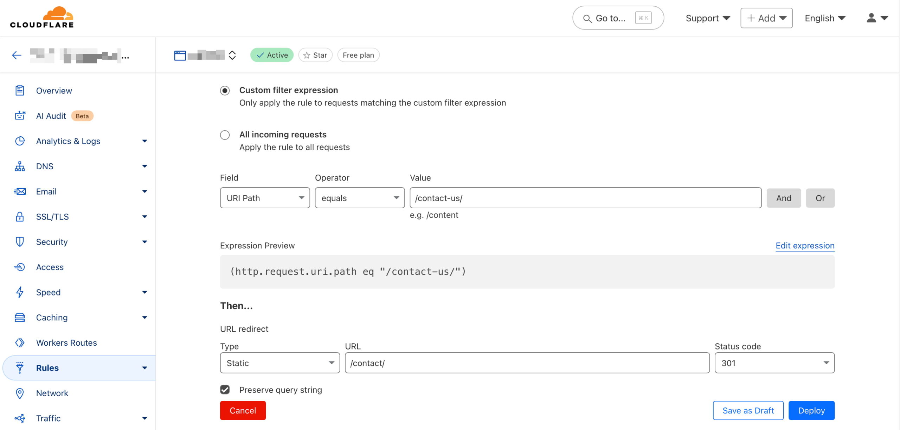
Task: Click the Speed lightning bolt icon
Action: click(x=20, y=292)
